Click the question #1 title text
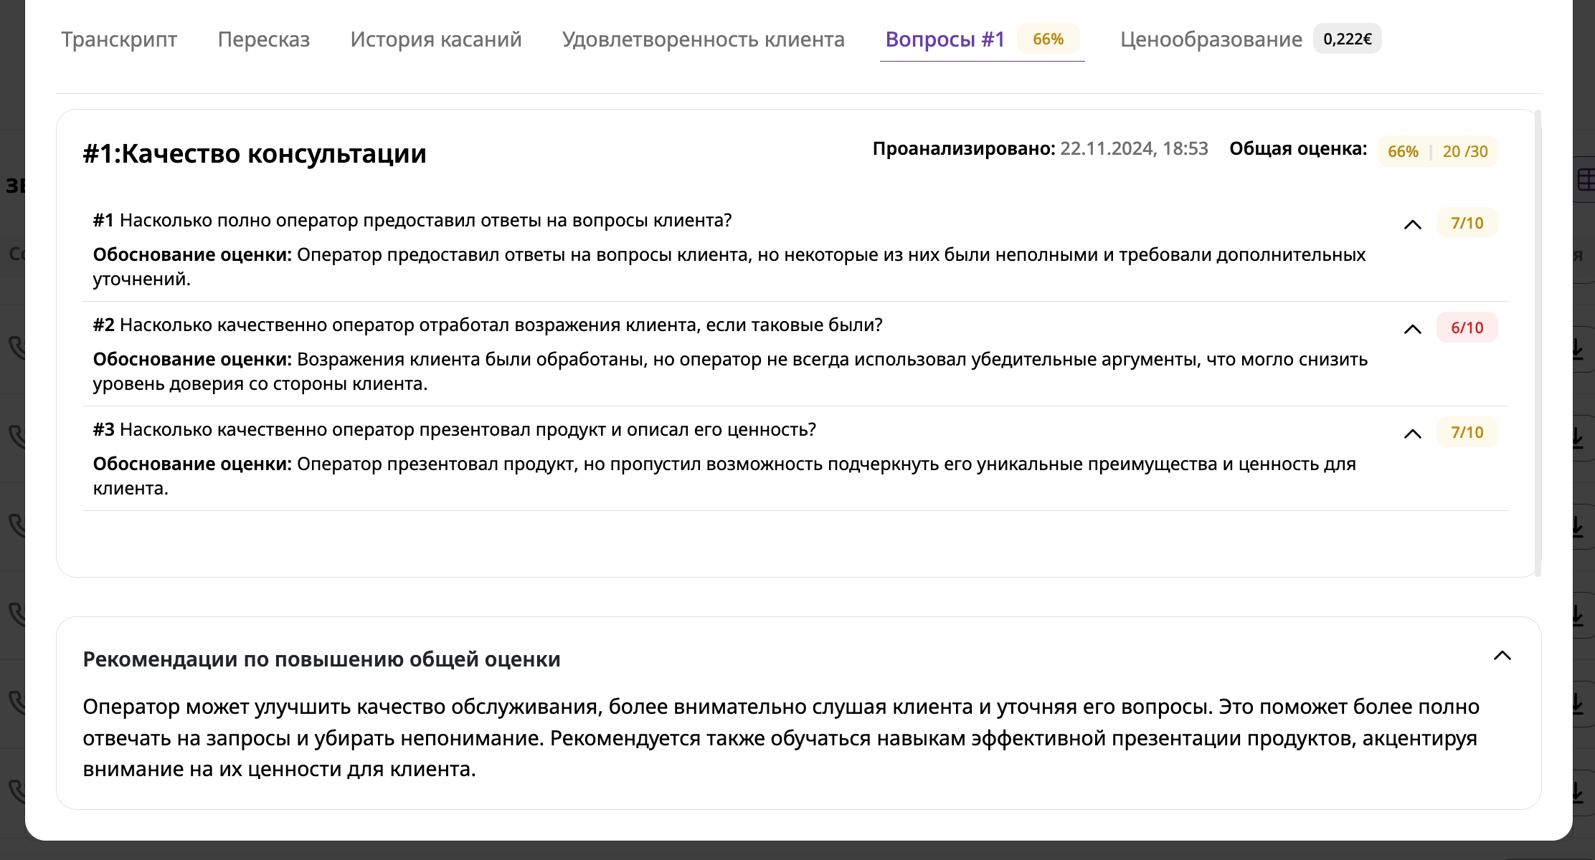The height and width of the screenshot is (860, 1595). 412,220
